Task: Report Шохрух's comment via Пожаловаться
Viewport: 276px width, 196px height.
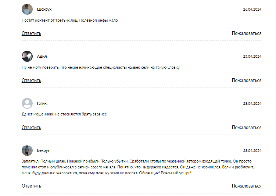Action: [246, 33]
